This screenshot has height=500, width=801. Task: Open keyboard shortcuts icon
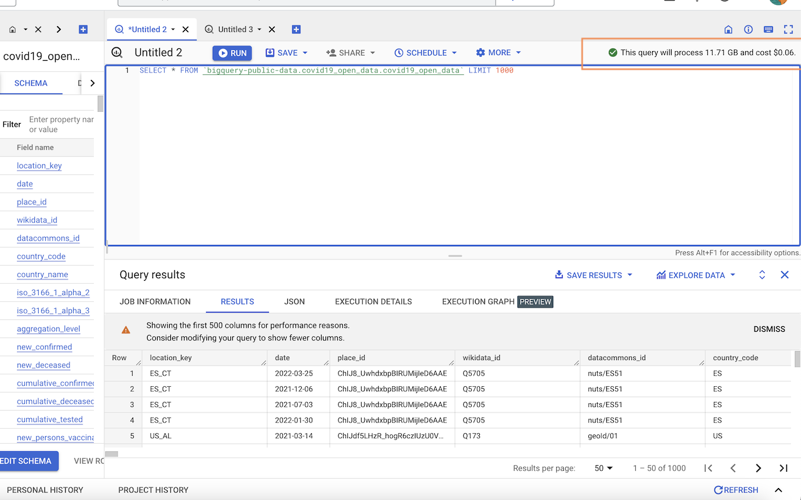768,29
